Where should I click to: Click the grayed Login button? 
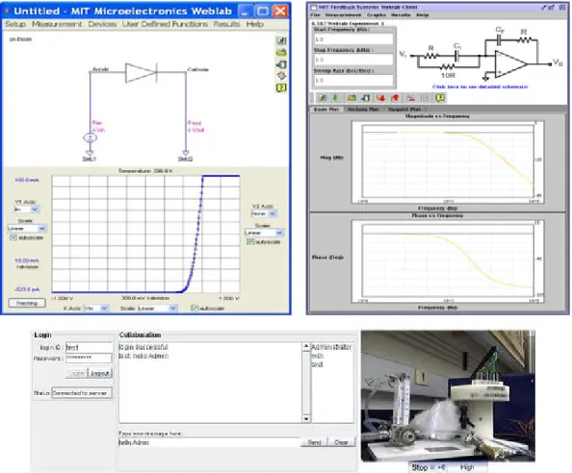click(x=77, y=373)
